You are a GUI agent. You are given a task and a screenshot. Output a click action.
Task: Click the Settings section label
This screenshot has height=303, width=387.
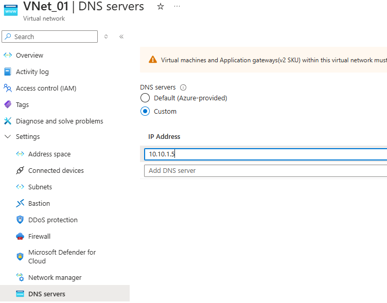click(28, 136)
